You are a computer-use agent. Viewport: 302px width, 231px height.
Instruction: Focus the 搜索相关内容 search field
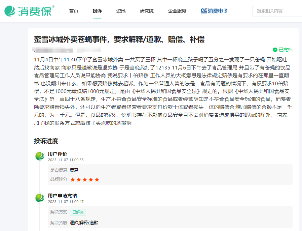(277, 11)
